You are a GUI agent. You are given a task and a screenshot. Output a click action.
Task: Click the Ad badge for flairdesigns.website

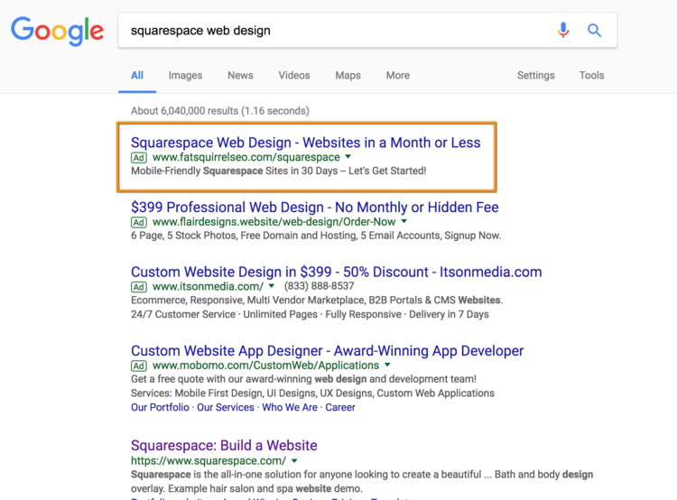[x=139, y=222]
